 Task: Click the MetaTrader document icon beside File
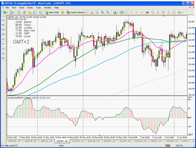(x=3, y=8)
